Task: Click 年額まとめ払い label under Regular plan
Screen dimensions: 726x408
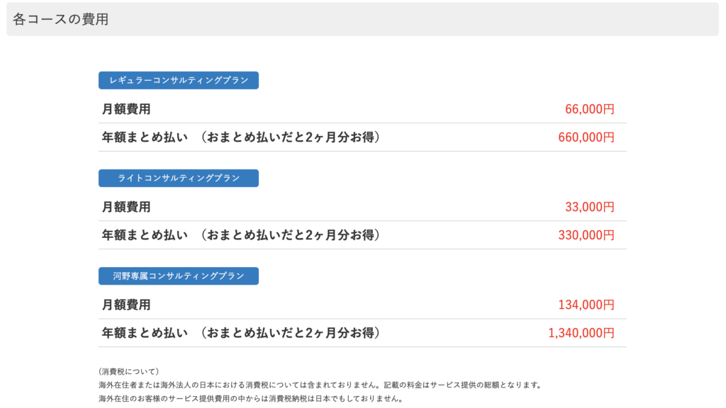Action: coord(145,137)
